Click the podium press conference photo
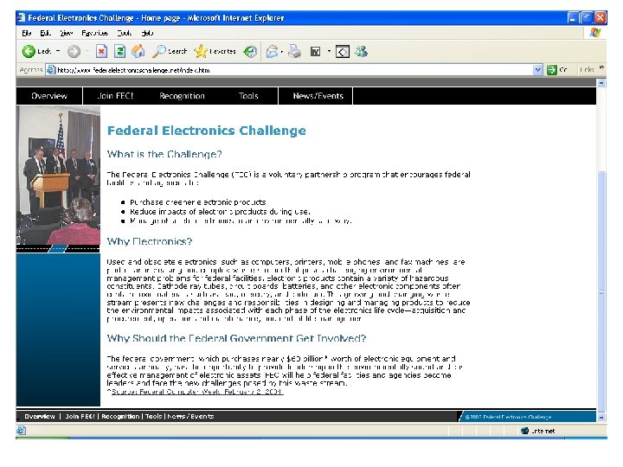The image size is (623, 467). 58,175
